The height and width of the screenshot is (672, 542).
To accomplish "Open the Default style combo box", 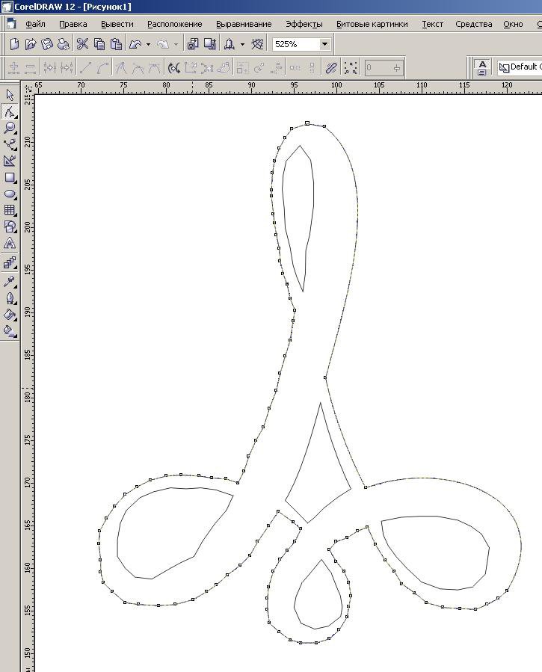I will click(520, 67).
